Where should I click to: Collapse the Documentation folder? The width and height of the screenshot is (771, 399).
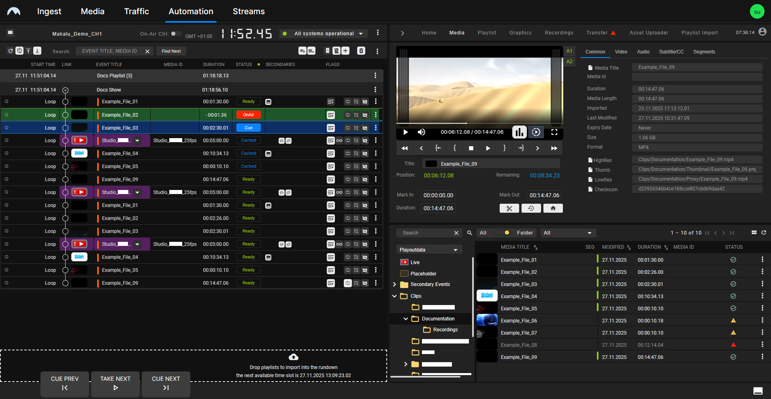click(406, 319)
